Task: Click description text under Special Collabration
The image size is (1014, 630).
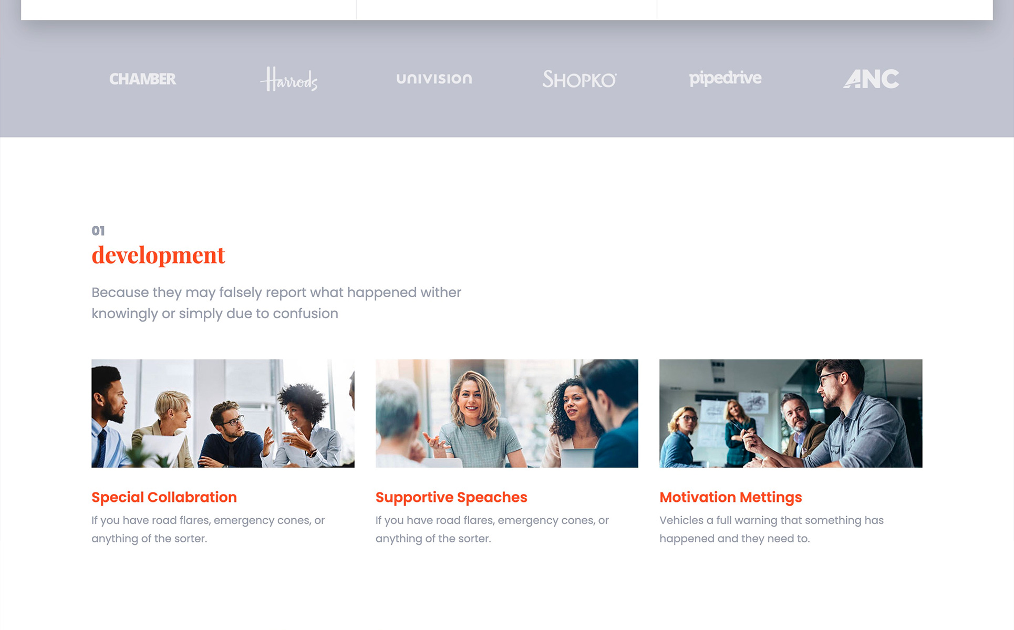Action: (x=208, y=529)
